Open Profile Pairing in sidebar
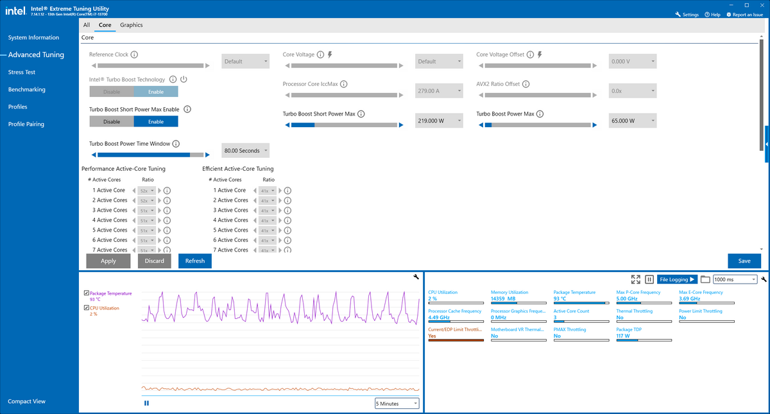This screenshot has height=414, width=770. point(26,124)
